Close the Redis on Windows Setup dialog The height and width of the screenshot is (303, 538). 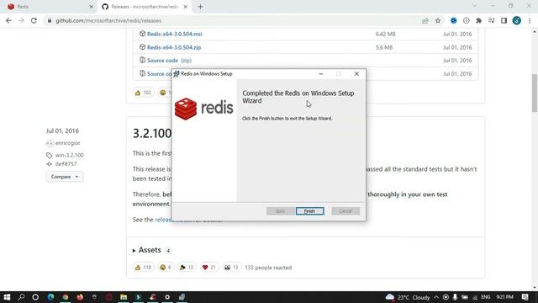(356, 74)
